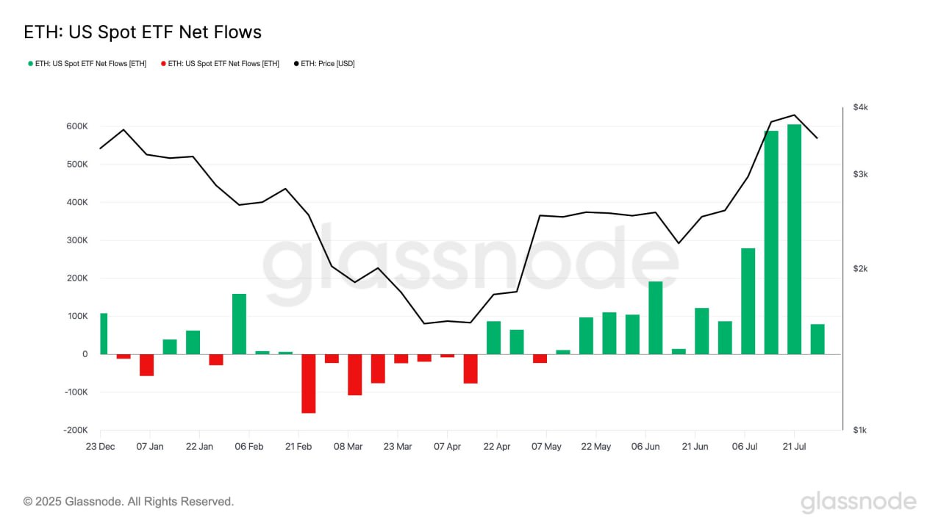Image resolution: width=941 pixels, height=529 pixels.
Task: Click the last green bar after 21 Jul
Action: click(x=817, y=339)
